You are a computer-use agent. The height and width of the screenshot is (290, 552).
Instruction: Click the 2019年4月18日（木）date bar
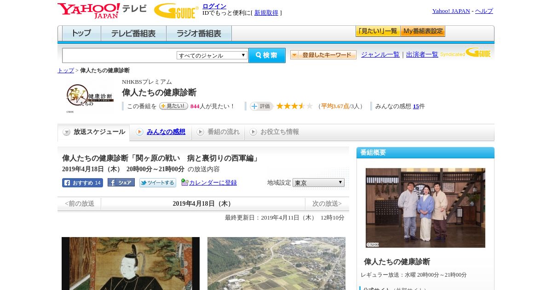point(203,204)
